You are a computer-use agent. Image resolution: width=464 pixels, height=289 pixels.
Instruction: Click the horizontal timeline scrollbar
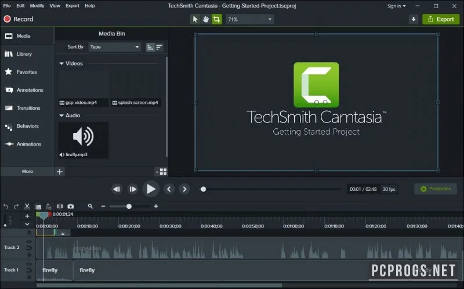click(159, 286)
